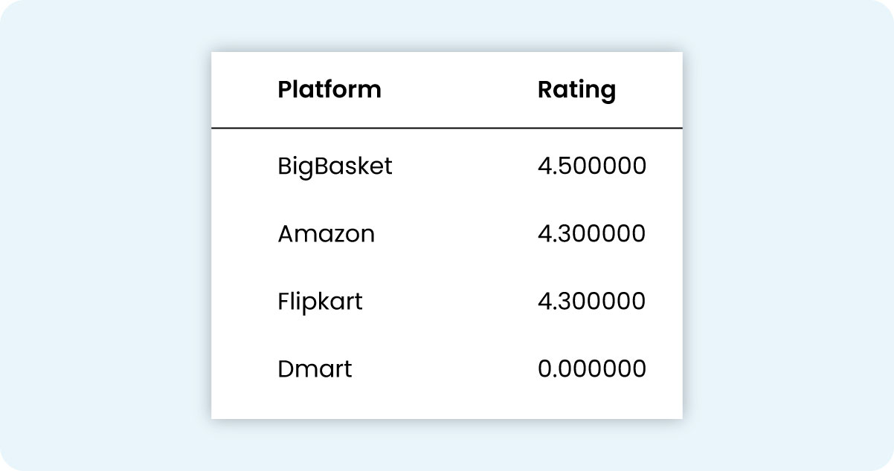Click Amazon's rating value 4.300000
This screenshot has height=471, width=894.
point(591,234)
